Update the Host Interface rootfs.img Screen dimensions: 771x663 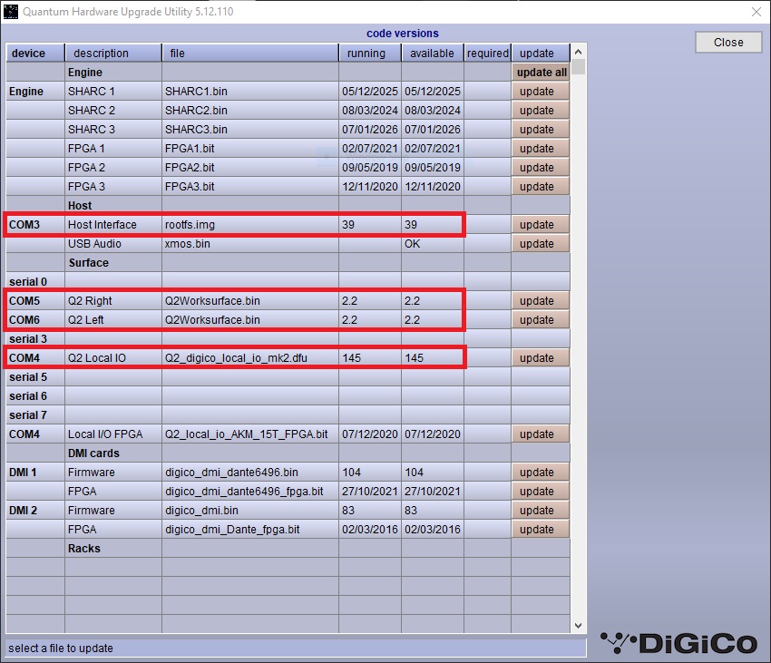point(541,225)
